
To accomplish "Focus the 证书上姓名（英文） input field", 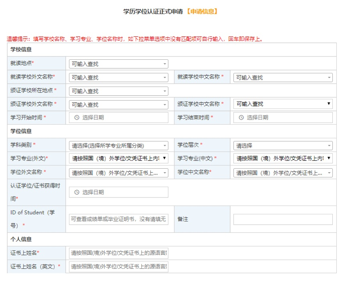I will [119, 266].
